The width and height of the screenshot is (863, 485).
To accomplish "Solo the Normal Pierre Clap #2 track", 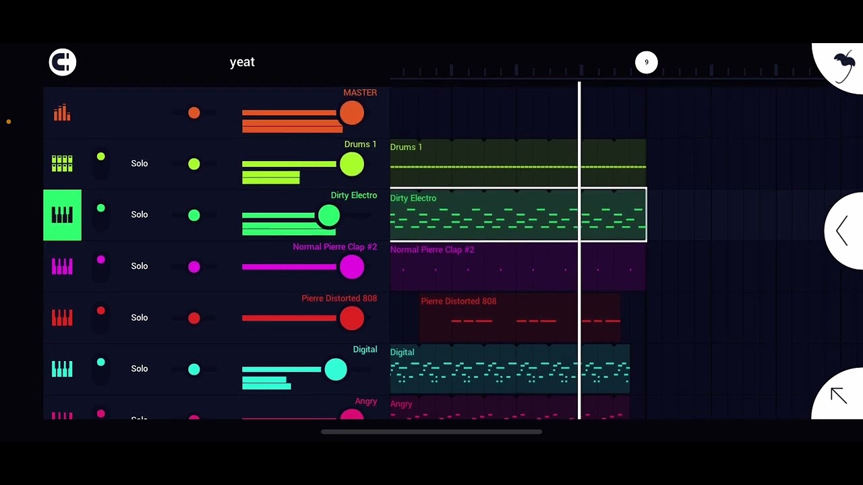I will [140, 266].
